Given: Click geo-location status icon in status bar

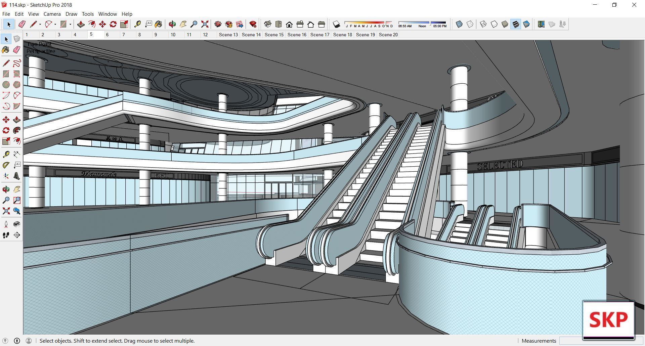Looking at the screenshot, I should click(5, 341).
